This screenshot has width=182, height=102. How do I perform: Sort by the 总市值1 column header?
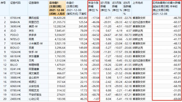[x=57, y=8]
